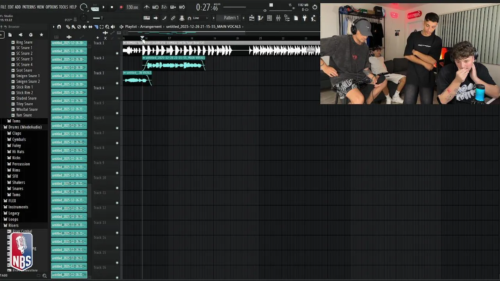This screenshot has height=281, width=500.
Task: Click the browser speaker audio tab icon
Action: [20, 35]
